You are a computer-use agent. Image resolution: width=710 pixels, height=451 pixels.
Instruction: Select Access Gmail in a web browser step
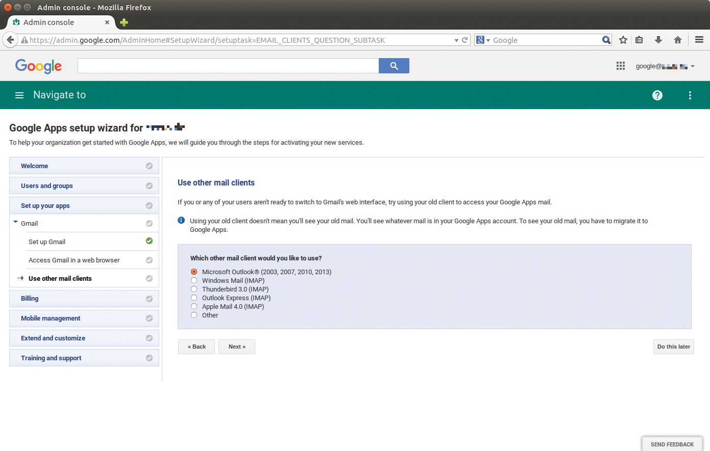click(74, 260)
